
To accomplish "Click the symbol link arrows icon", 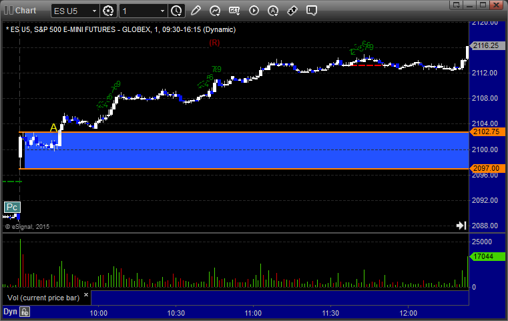I will (292, 11).
